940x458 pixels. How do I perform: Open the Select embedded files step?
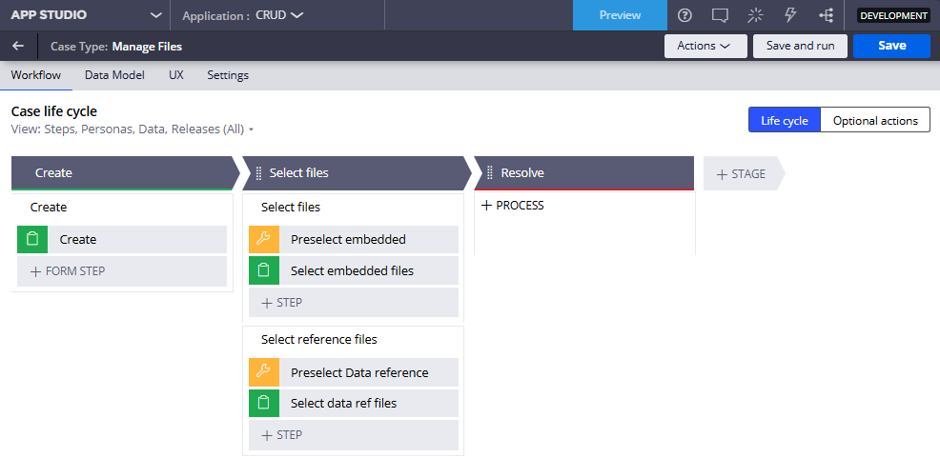(354, 270)
